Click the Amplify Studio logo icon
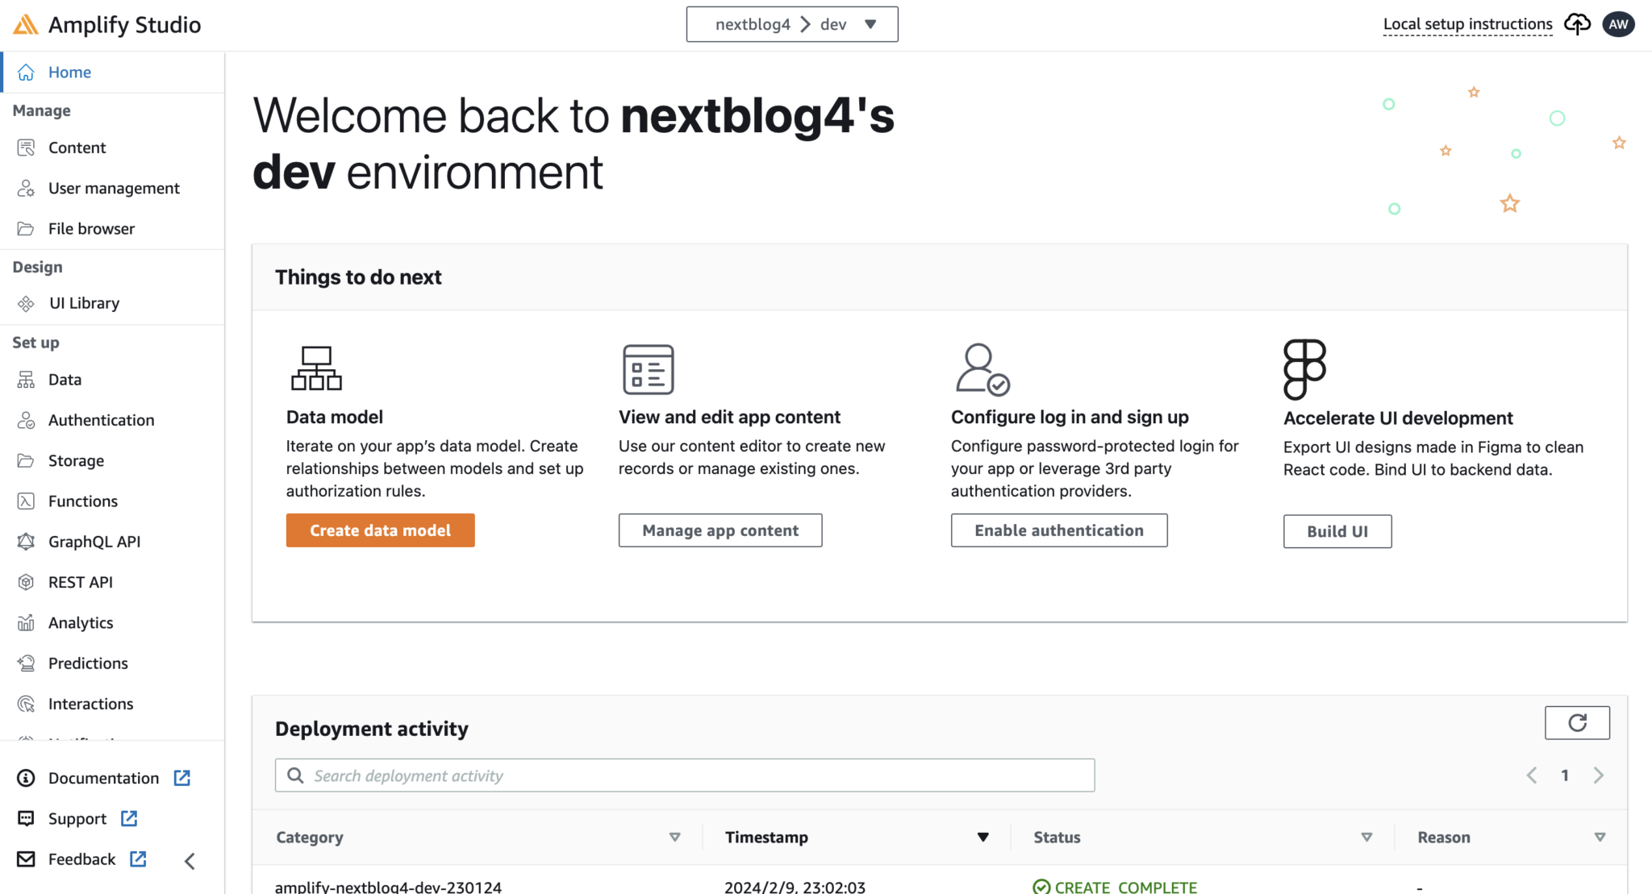 [x=26, y=25]
